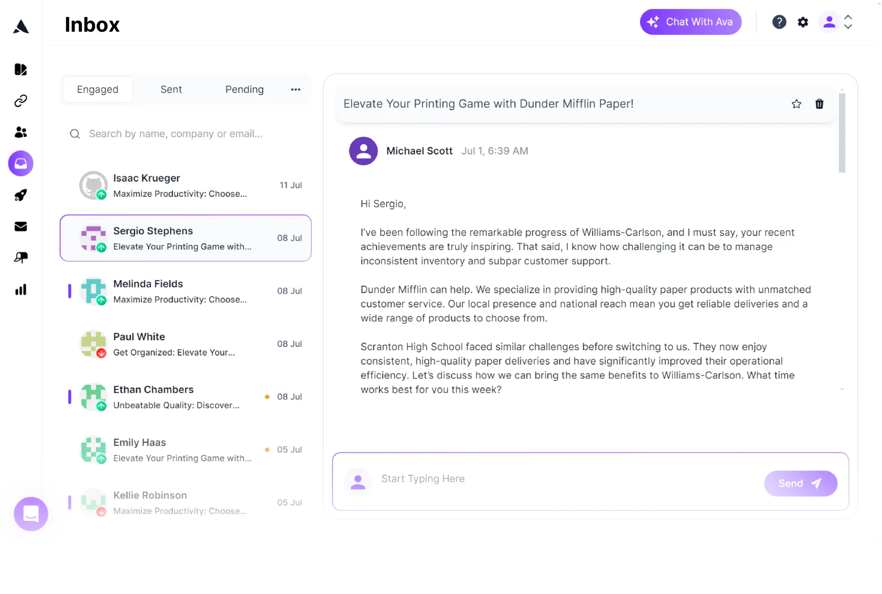
Task: Click the Inbox page title
Action: point(92,25)
